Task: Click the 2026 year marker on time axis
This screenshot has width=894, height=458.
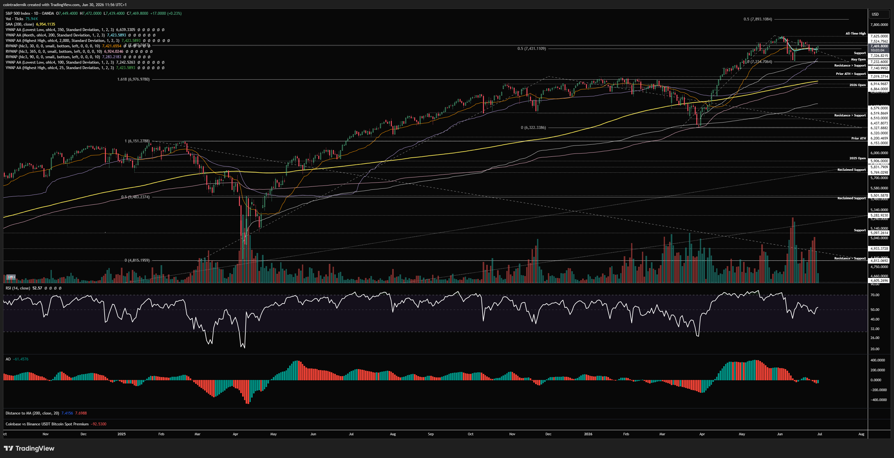Action: pyautogui.click(x=588, y=434)
